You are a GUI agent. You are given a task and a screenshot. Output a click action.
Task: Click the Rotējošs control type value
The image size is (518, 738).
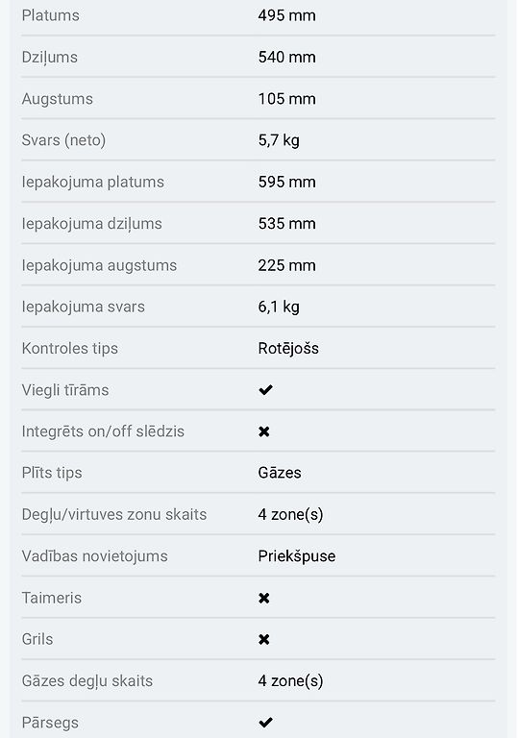click(288, 348)
